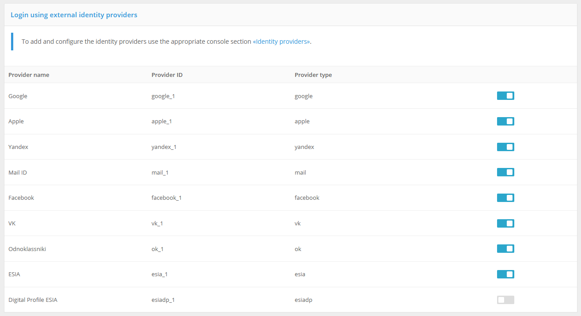Switch off the Mail ID provider

pyautogui.click(x=505, y=172)
